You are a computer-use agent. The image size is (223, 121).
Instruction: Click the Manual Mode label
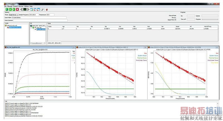173,16
